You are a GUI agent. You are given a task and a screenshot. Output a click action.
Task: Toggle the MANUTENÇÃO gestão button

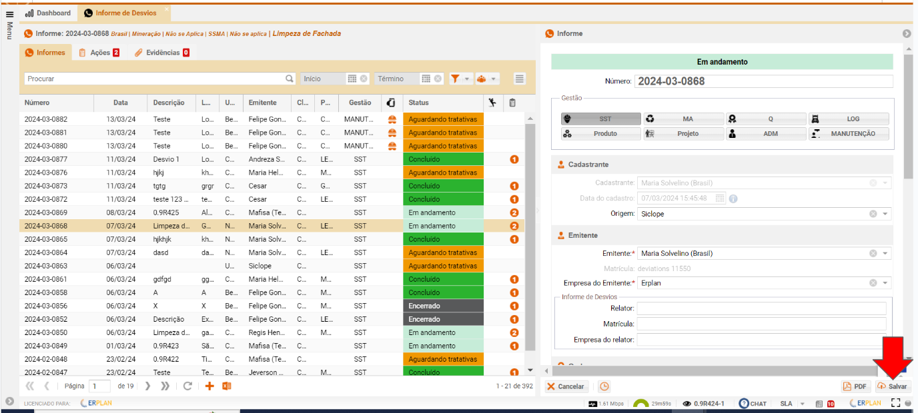point(849,133)
